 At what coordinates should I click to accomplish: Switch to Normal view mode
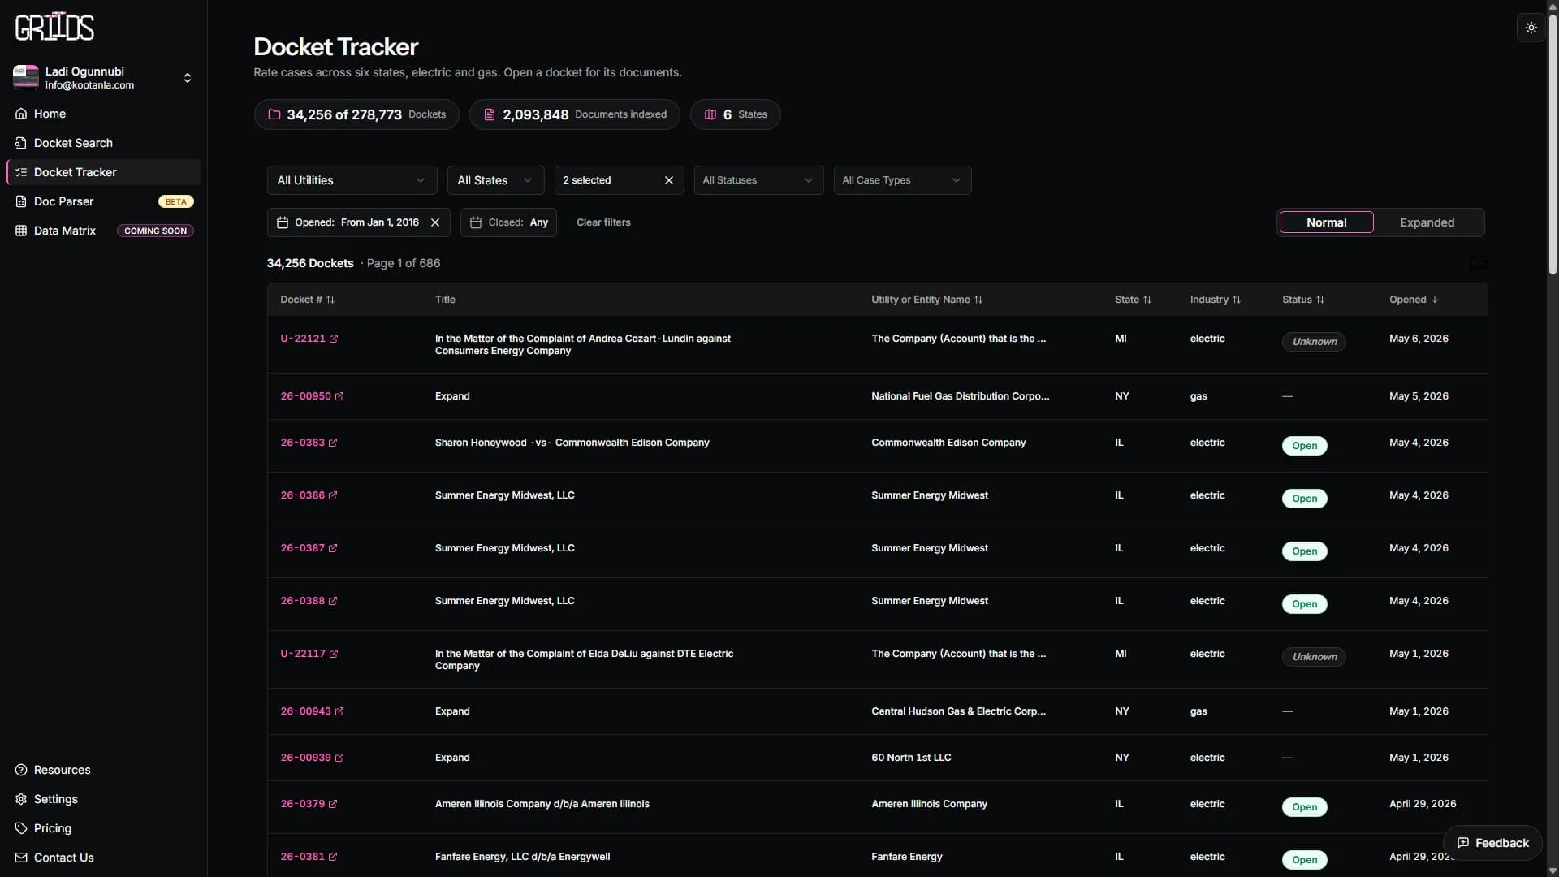point(1326,222)
